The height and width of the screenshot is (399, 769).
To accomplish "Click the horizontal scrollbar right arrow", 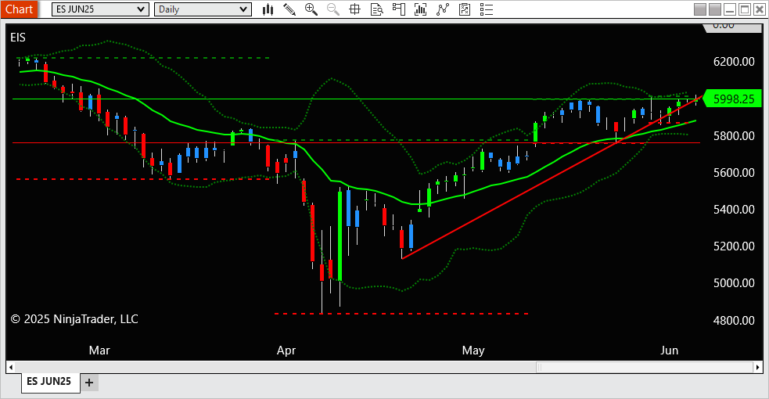I will (x=758, y=367).
